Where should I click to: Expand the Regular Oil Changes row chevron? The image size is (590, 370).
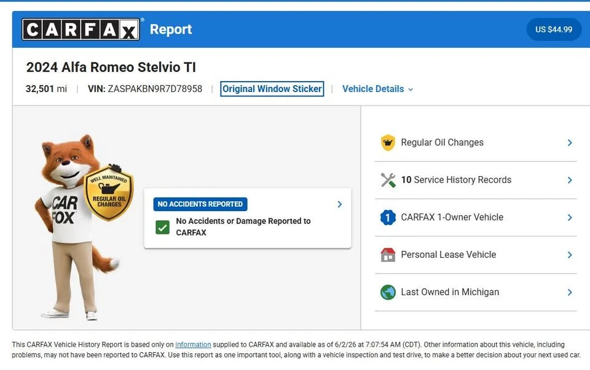coord(570,143)
